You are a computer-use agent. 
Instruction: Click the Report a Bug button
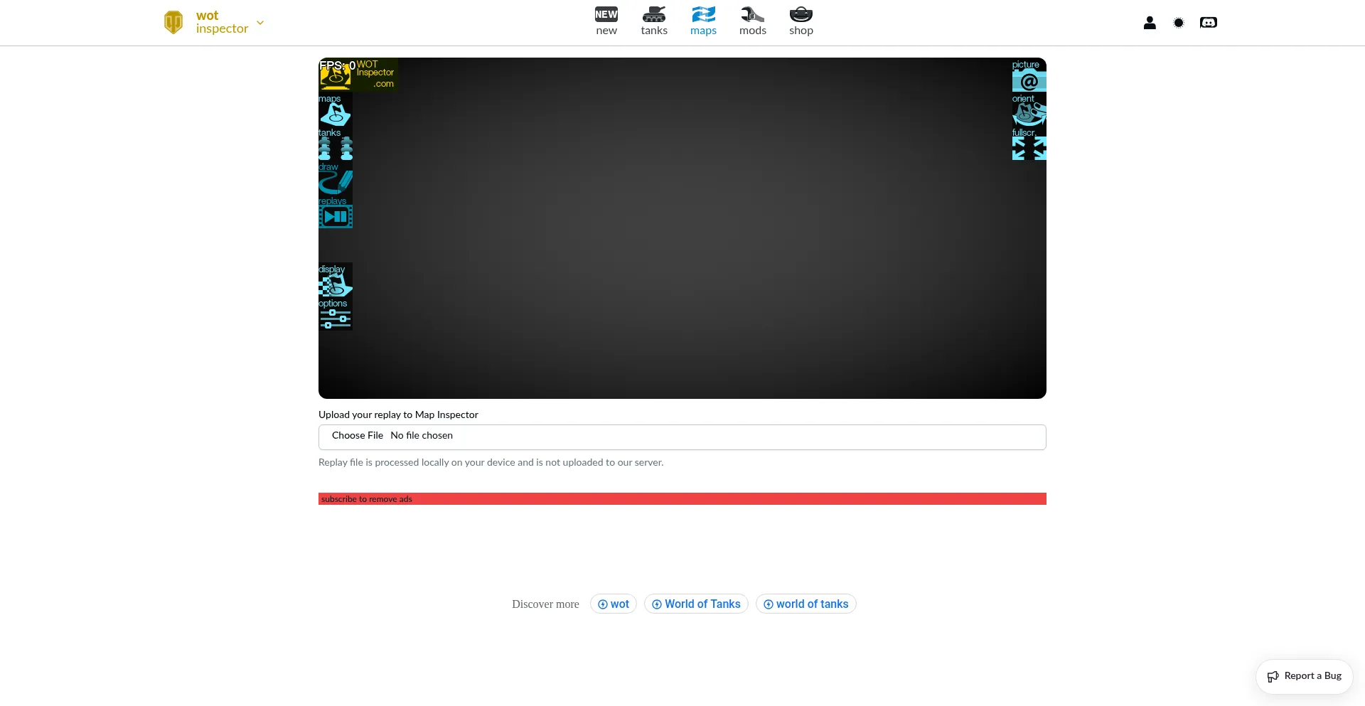click(1305, 676)
